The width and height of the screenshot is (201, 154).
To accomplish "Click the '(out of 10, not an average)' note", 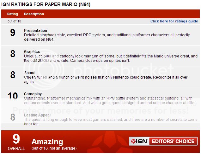I will [x=54, y=148].
